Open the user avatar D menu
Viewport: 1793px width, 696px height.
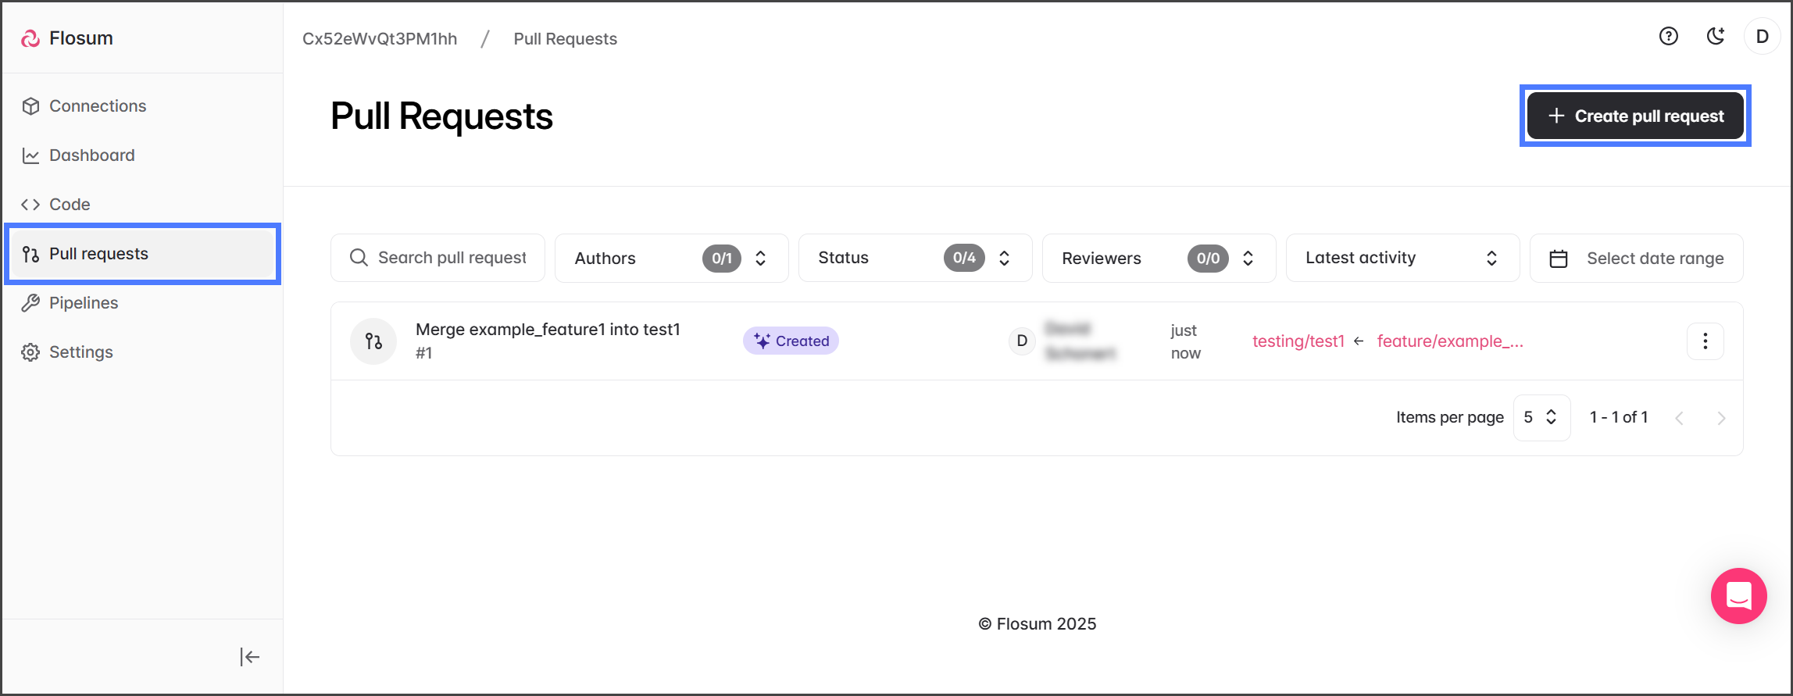[1762, 37]
